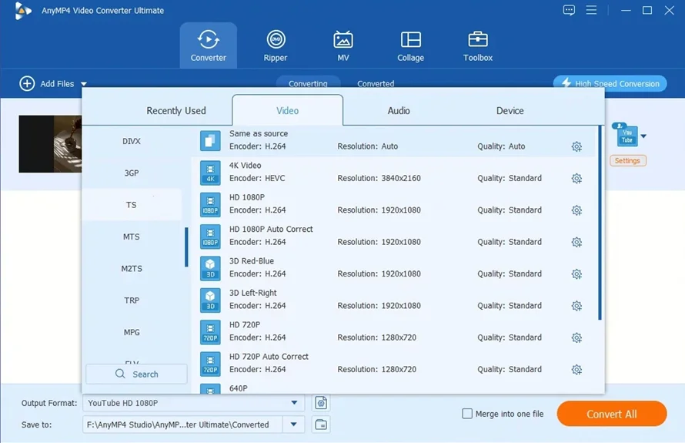Expand the Add Files dropdown arrow

pyautogui.click(x=84, y=84)
